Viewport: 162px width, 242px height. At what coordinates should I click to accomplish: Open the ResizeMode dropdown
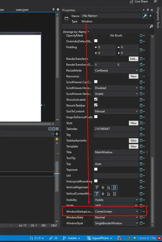pyautogui.click(x=116, y=70)
